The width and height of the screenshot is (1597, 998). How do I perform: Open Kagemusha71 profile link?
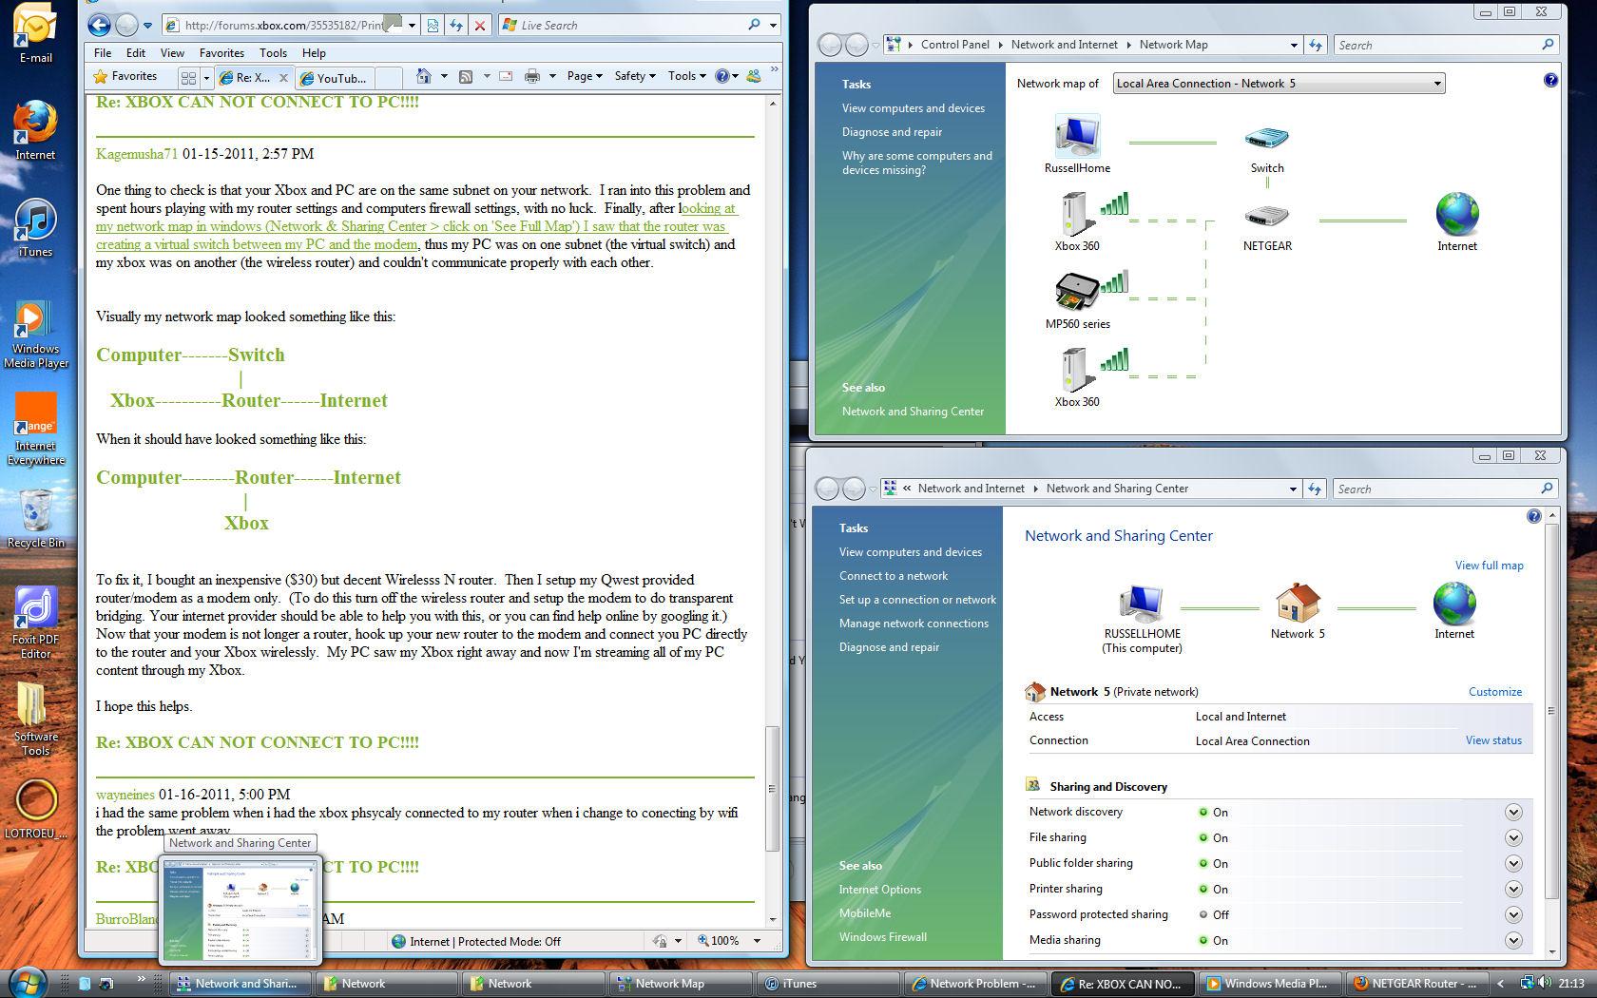(x=137, y=154)
